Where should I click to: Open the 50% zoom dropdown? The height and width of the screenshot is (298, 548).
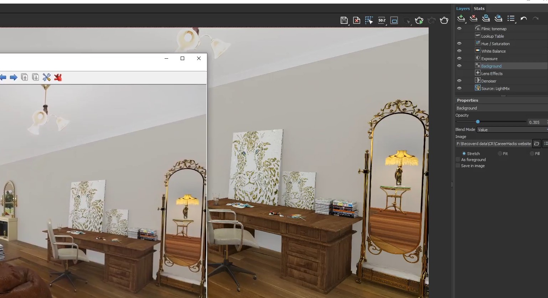pyautogui.click(x=382, y=21)
